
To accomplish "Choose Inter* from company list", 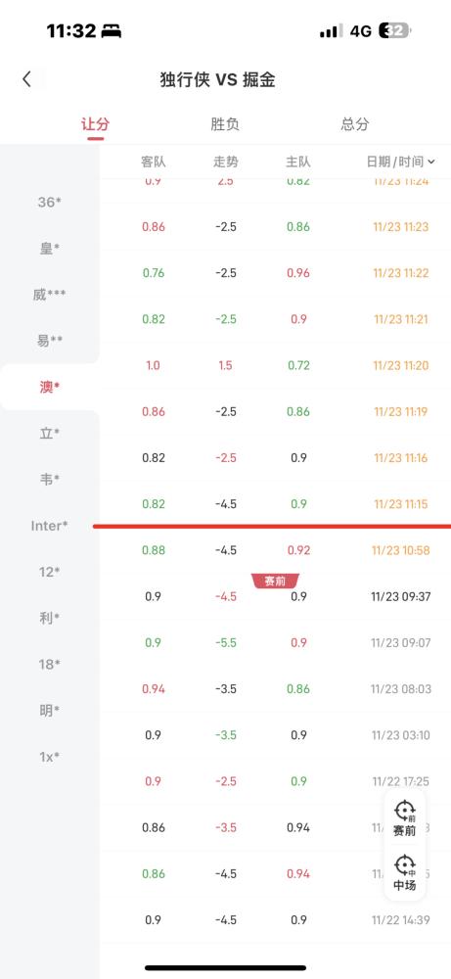I will click(x=49, y=526).
